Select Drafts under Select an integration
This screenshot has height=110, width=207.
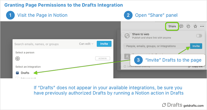click(x=25, y=73)
